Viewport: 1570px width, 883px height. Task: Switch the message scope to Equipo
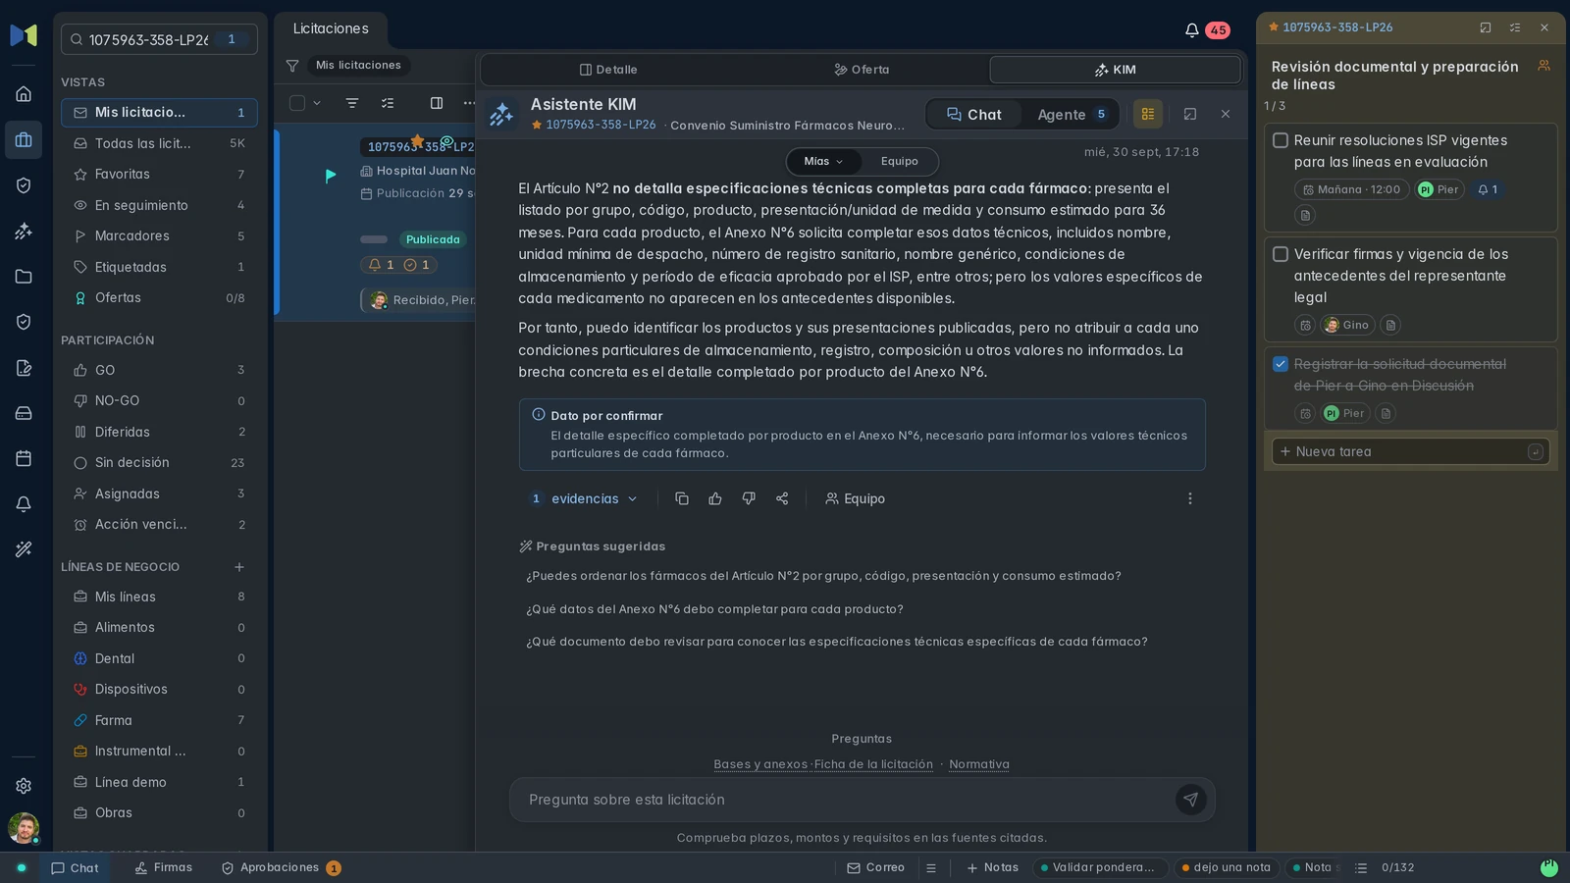(x=899, y=161)
